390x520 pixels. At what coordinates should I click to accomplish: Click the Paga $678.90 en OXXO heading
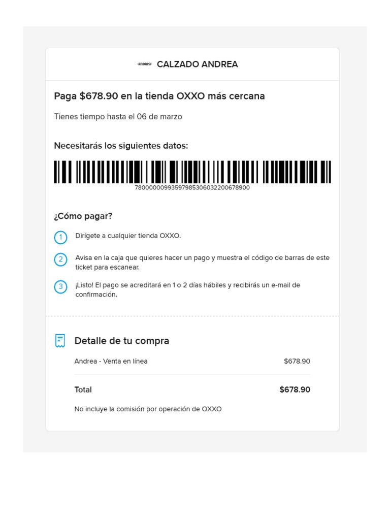point(159,96)
